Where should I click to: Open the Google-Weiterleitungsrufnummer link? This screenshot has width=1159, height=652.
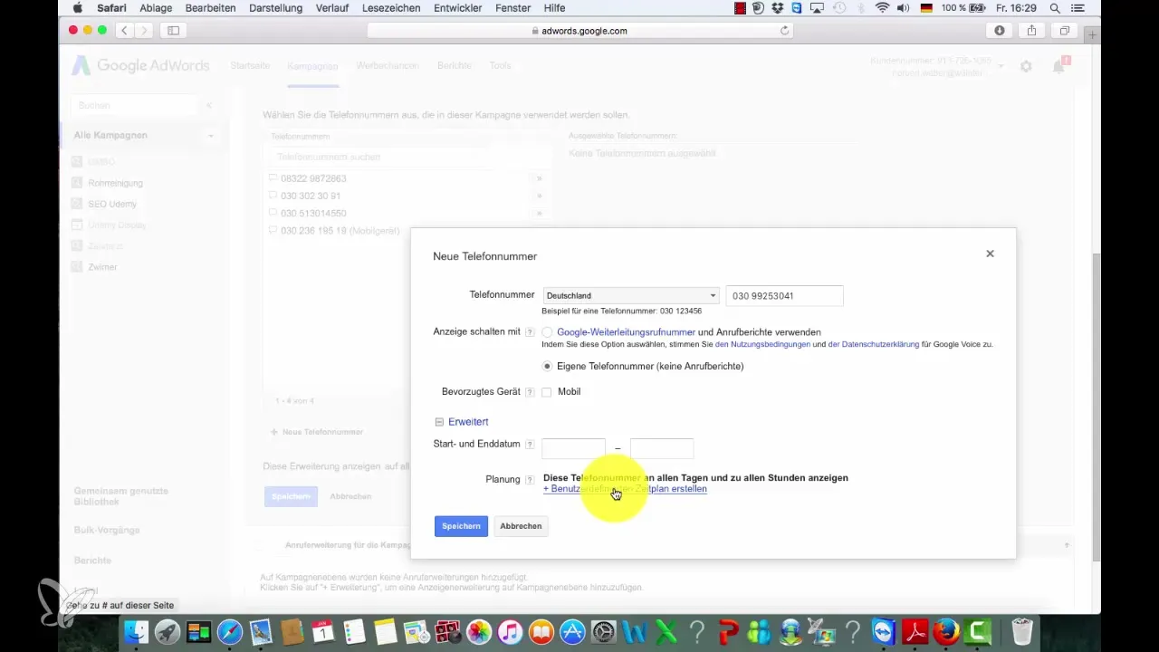click(x=626, y=332)
